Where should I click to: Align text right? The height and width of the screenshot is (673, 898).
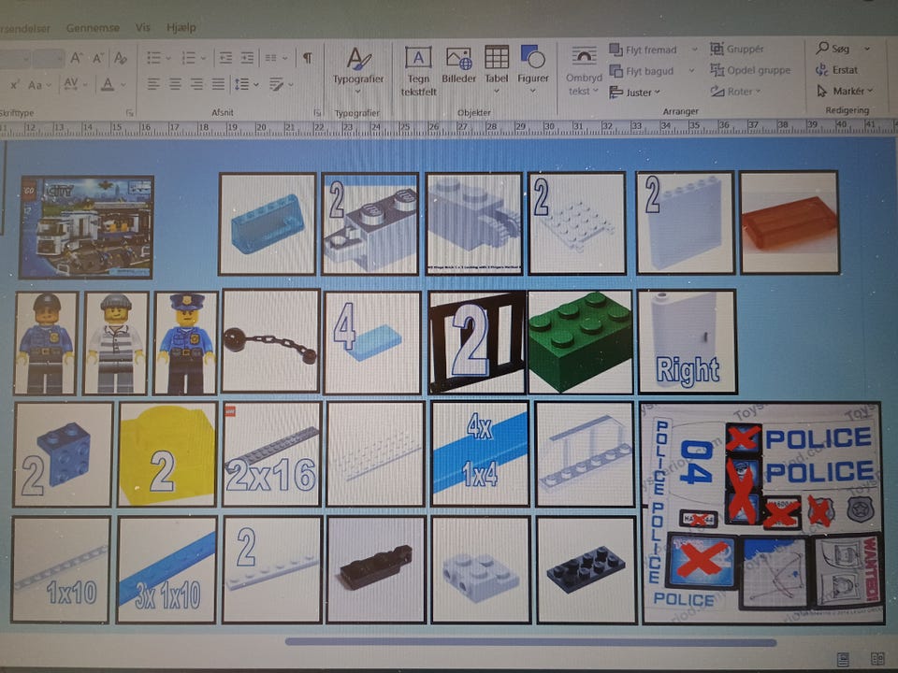pyautogui.click(x=196, y=85)
